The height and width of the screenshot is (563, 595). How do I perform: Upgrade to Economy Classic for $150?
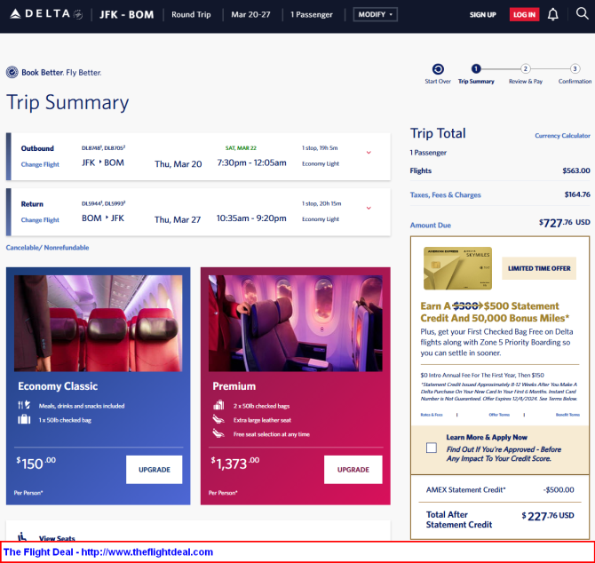tap(154, 469)
